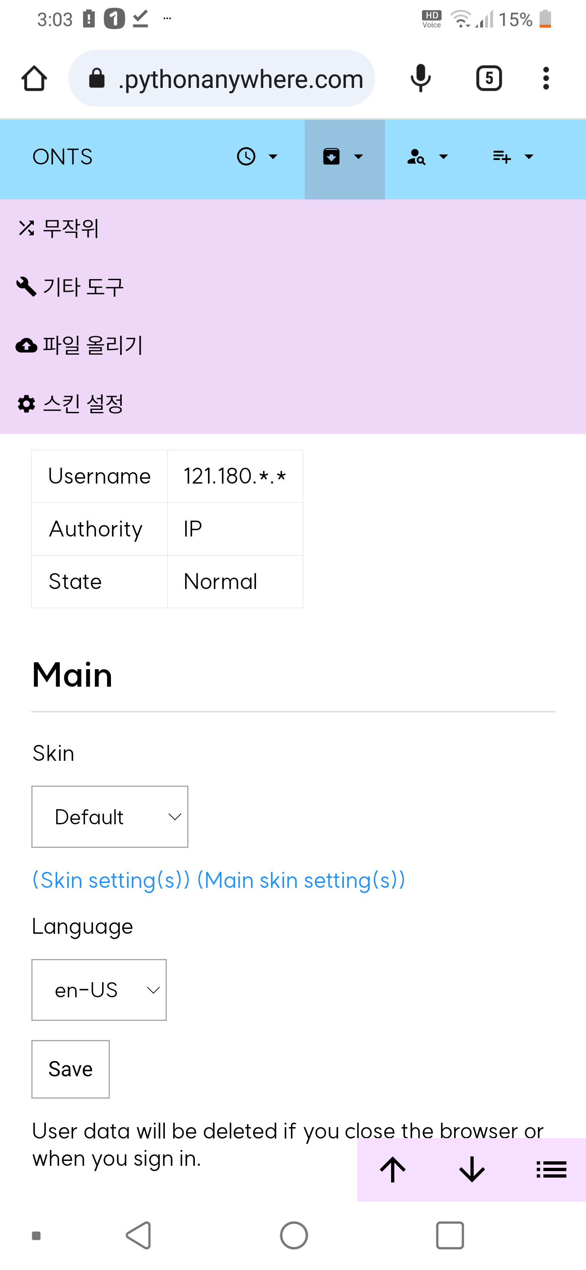586x1270 pixels.
Task: Open the Skin dropdown showing Default
Action: pos(109,817)
